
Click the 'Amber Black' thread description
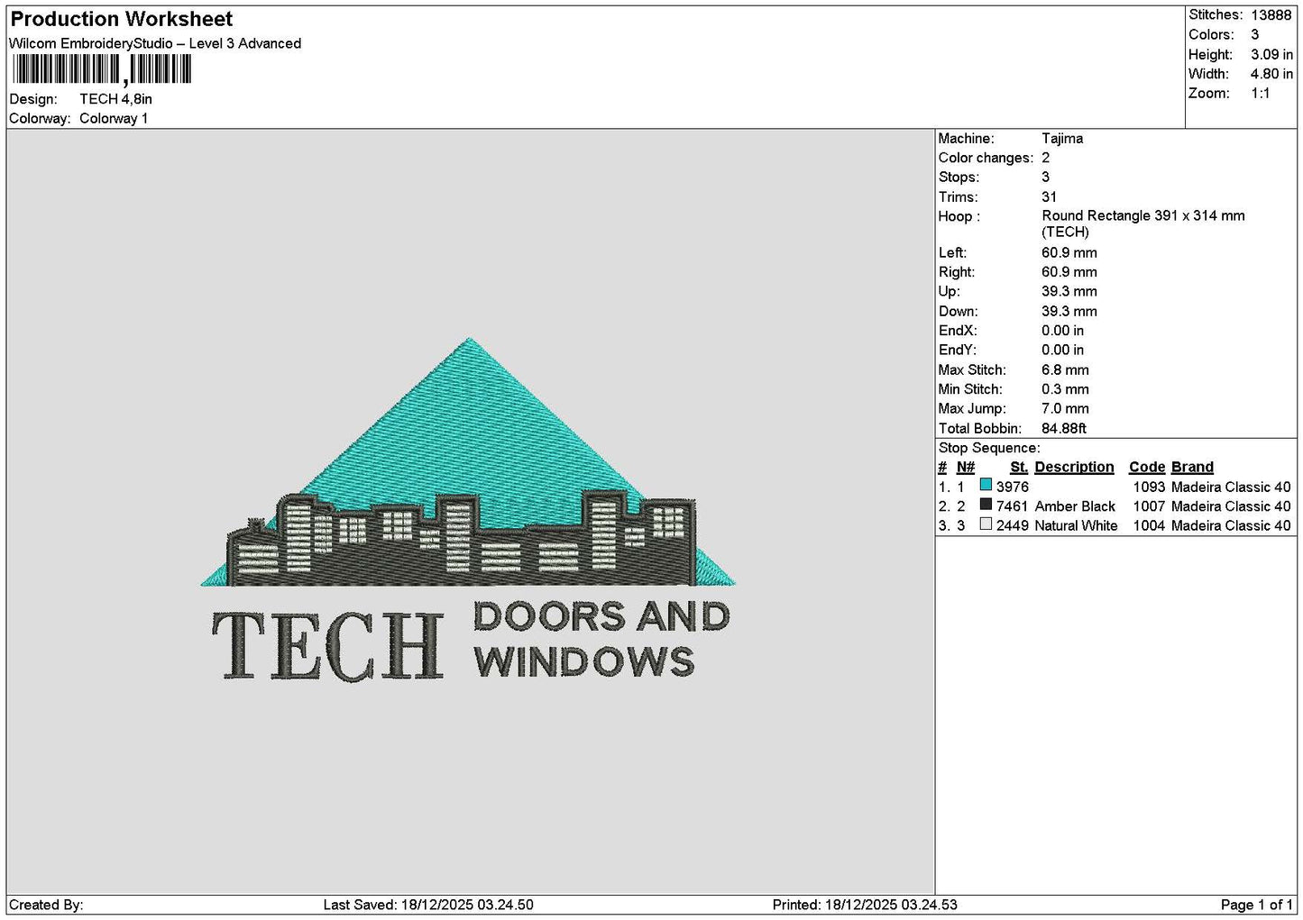click(x=1075, y=506)
